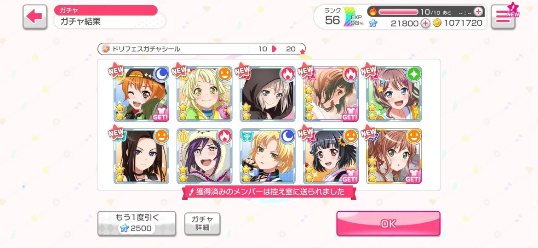This screenshot has width=538, height=248.
Task: Add stars with the plus button by 21800
Action: pyautogui.click(x=425, y=23)
